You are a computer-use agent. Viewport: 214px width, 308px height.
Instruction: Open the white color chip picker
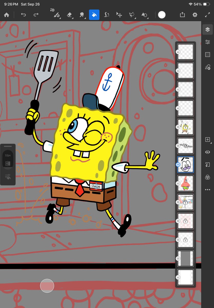click(x=162, y=15)
